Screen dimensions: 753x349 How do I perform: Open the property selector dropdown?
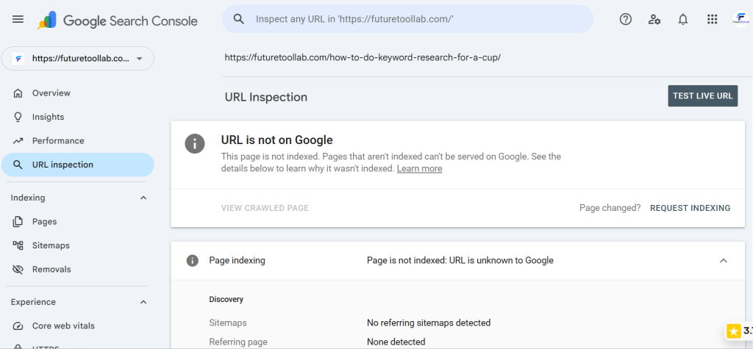78,59
